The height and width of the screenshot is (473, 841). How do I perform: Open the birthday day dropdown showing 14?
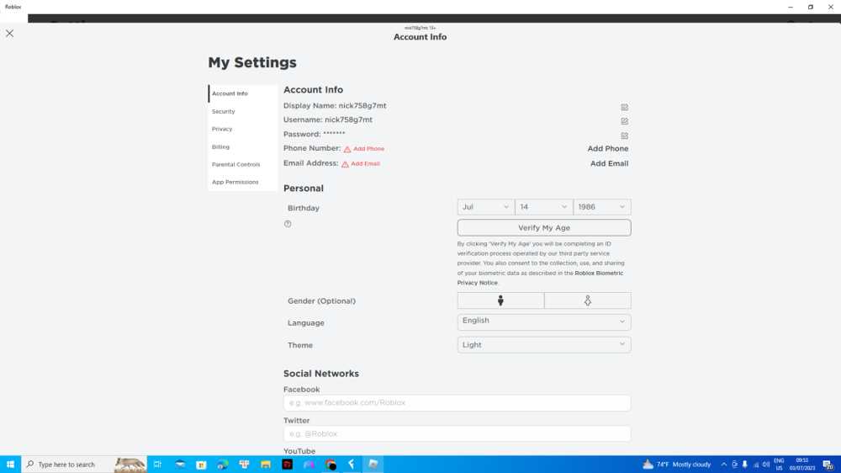click(544, 207)
